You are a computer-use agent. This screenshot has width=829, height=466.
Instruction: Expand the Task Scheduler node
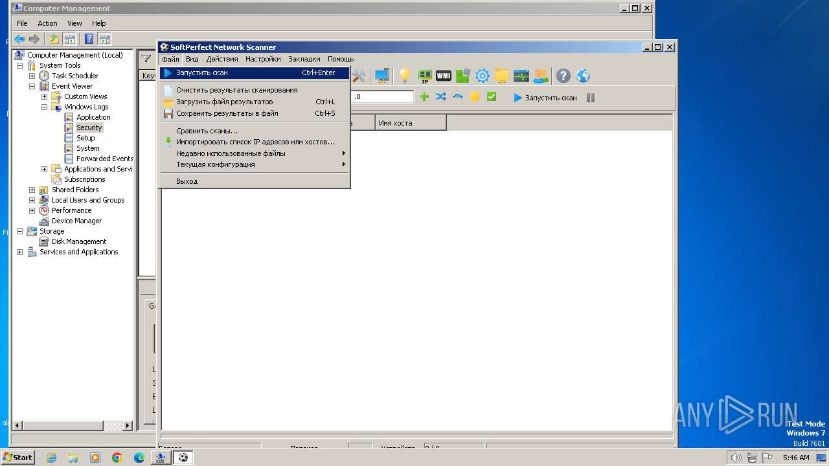[32, 76]
